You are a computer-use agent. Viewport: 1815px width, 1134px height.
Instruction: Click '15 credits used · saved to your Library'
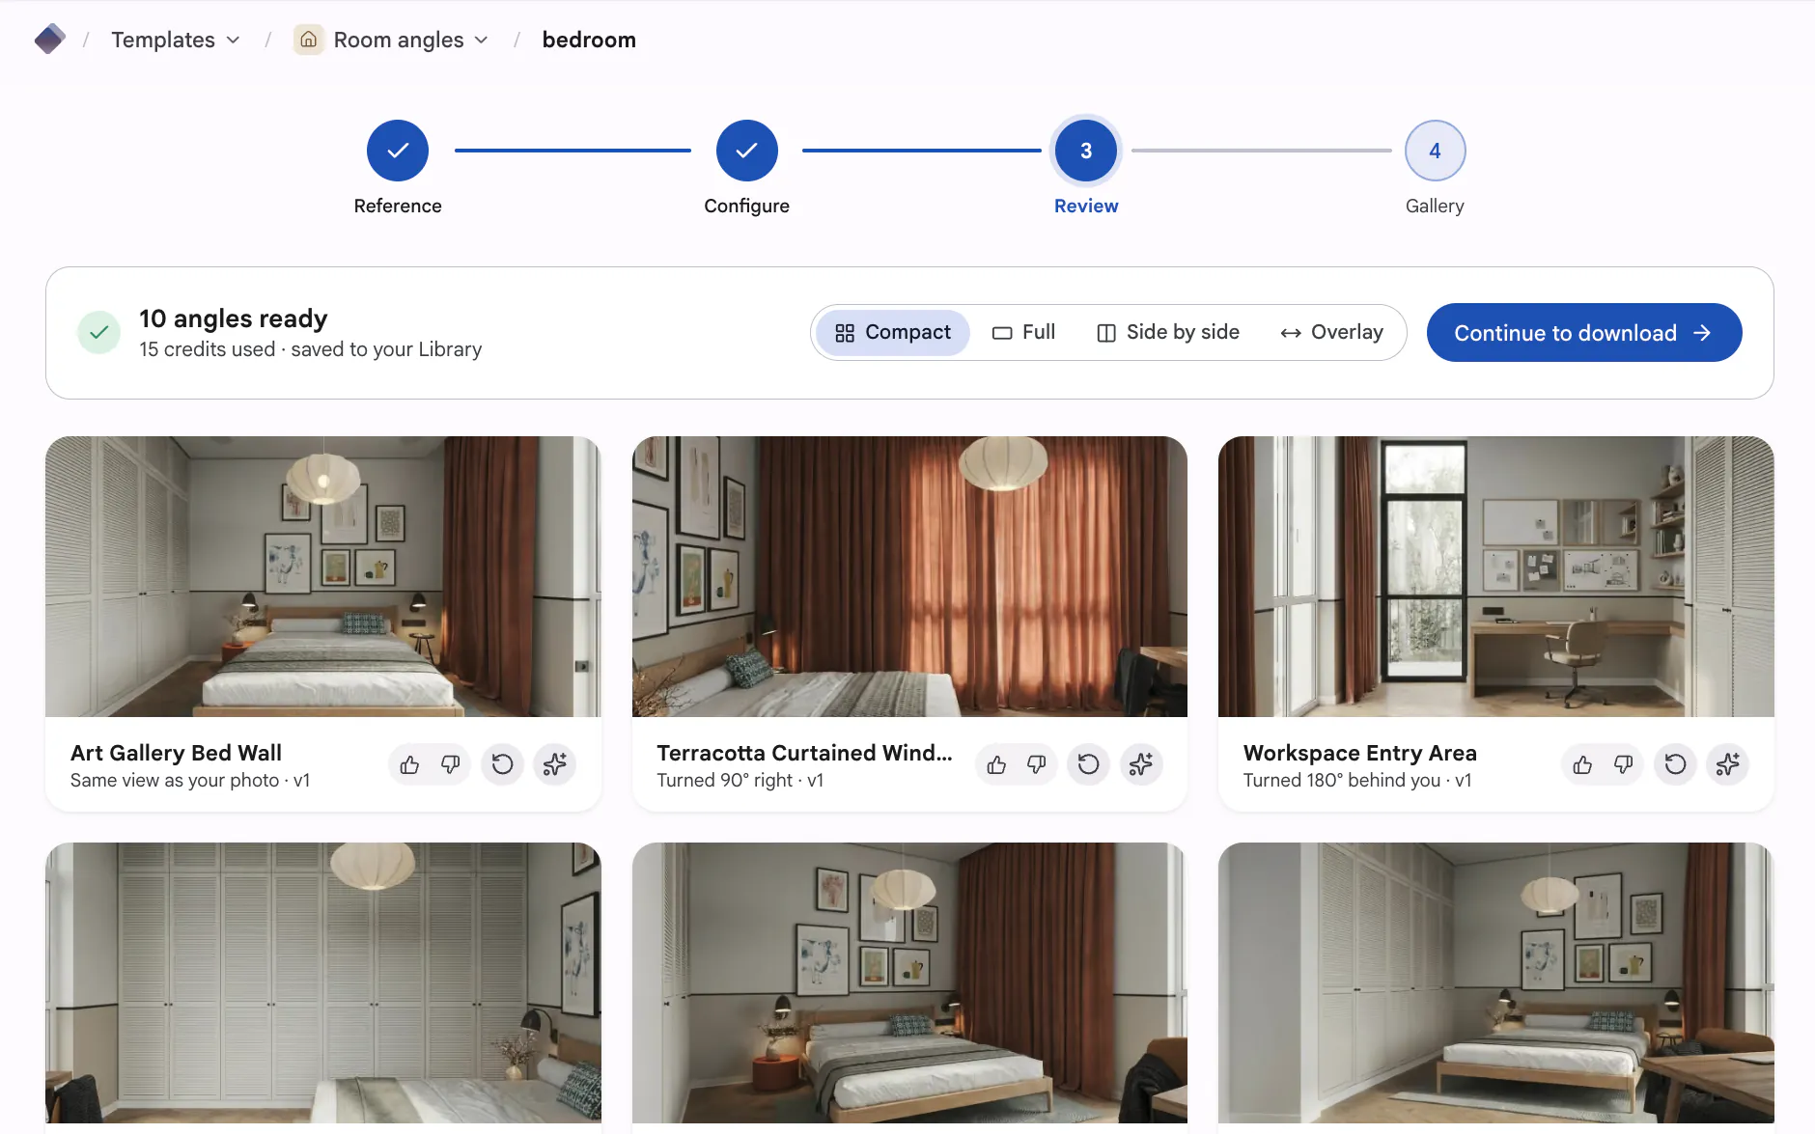[310, 349]
